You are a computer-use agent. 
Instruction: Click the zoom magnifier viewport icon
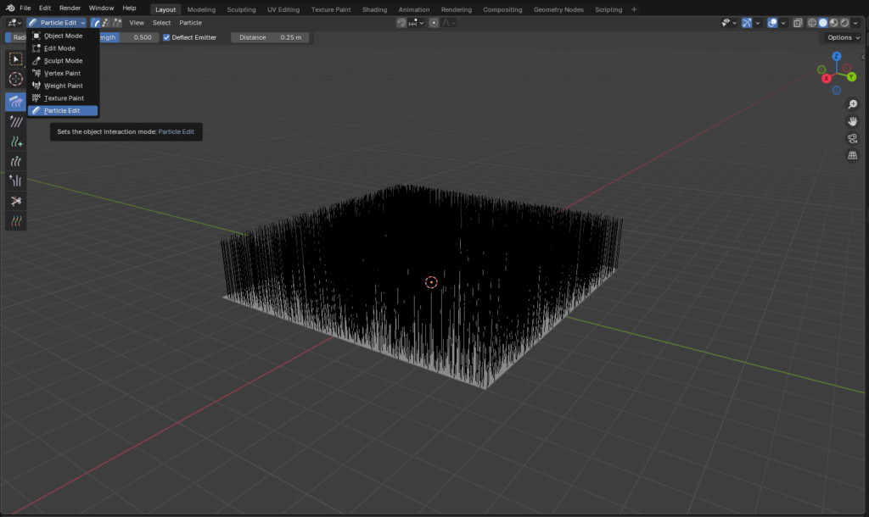pyautogui.click(x=852, y=104)
